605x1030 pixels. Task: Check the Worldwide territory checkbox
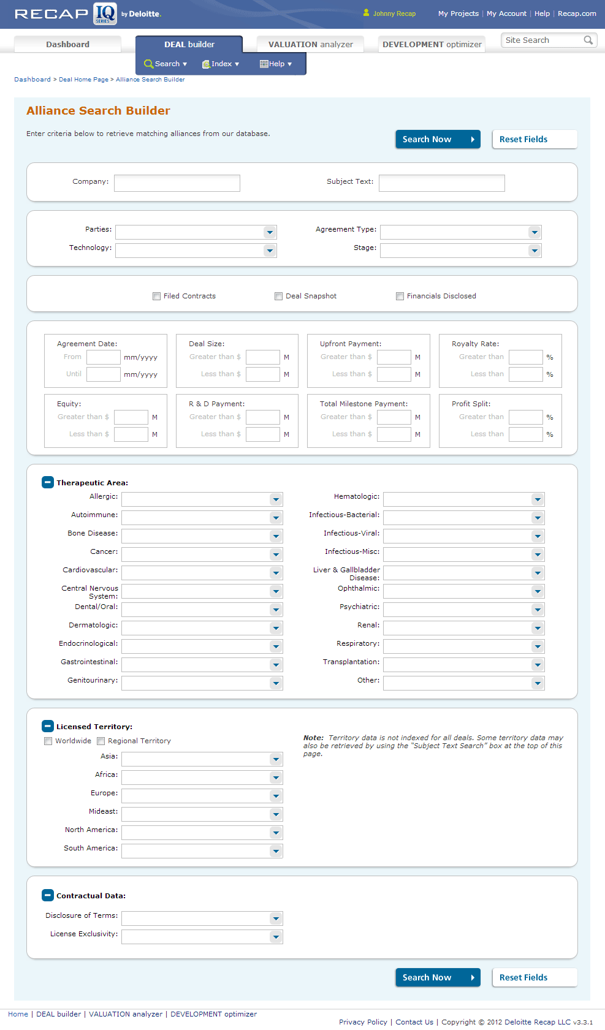click(x=48, y=741)
